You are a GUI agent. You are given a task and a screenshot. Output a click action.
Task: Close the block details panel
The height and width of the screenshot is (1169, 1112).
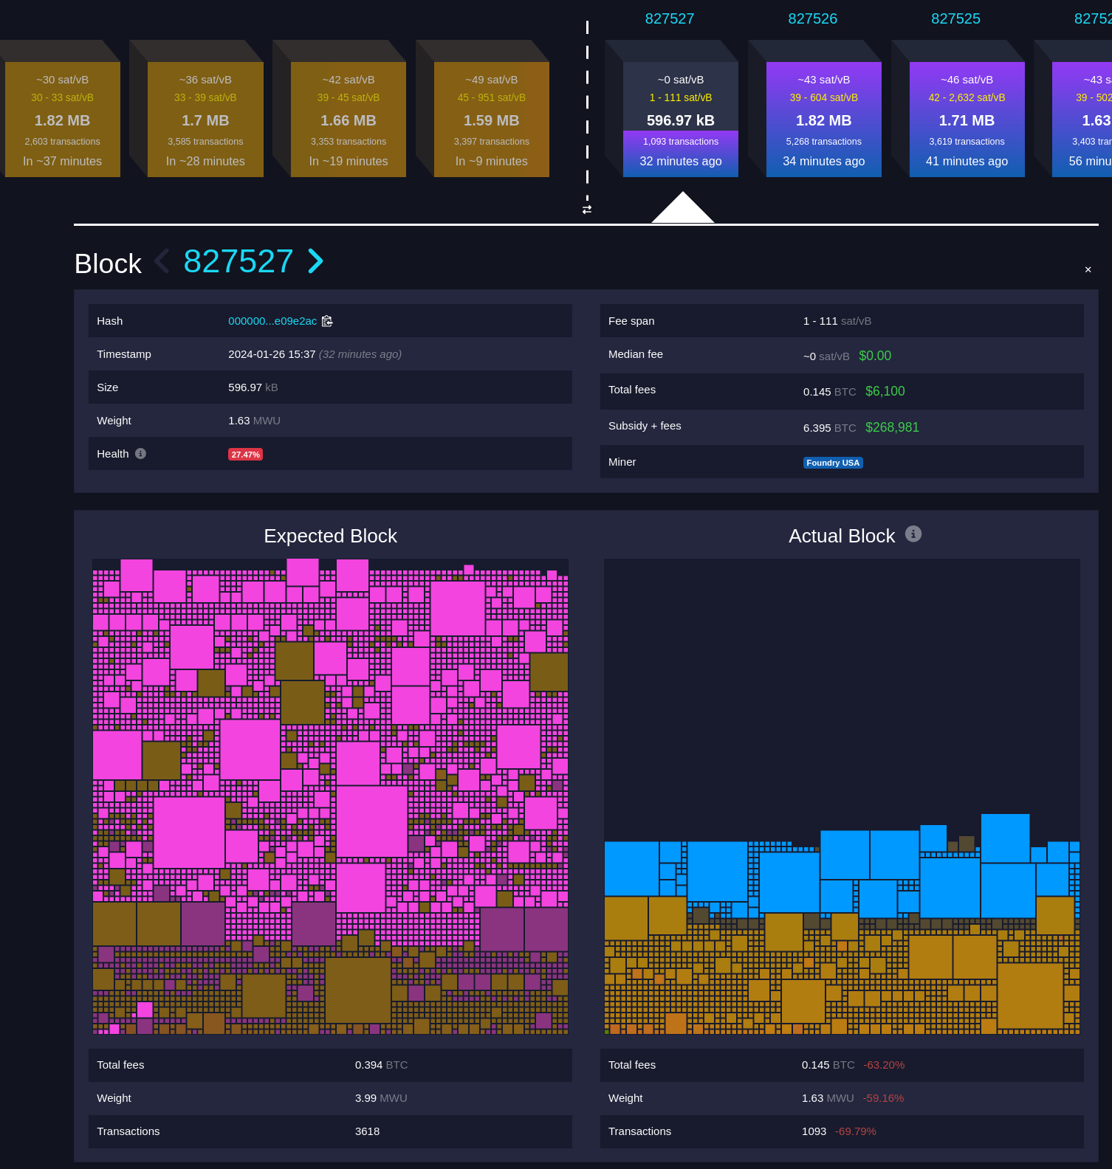pyautogui.click(x=1088, y=270)
